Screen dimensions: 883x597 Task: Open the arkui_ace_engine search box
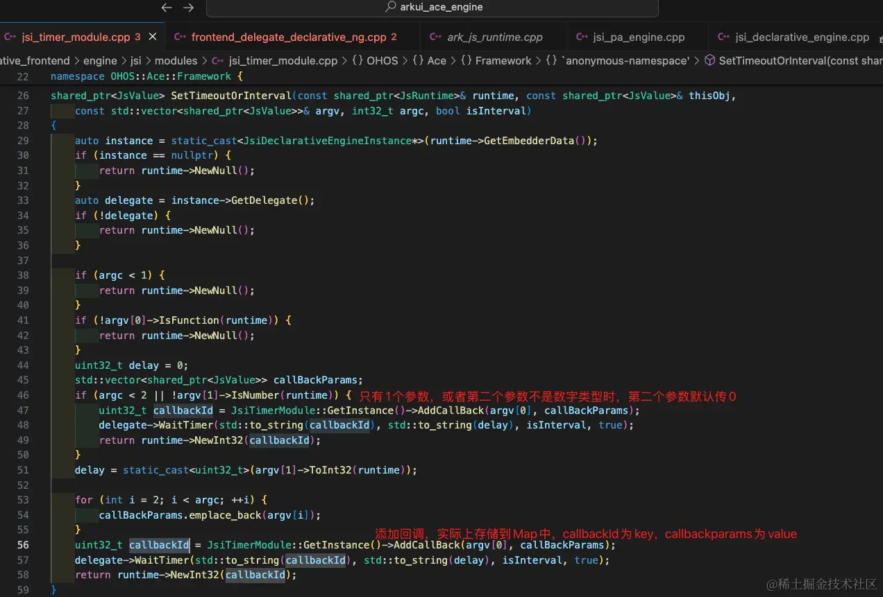pyautogui.click(x=432, y=8)
